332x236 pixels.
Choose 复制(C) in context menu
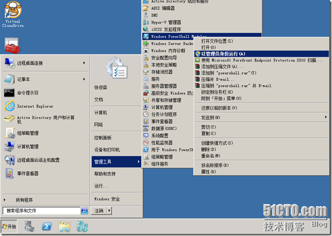[x=209, y=133]
